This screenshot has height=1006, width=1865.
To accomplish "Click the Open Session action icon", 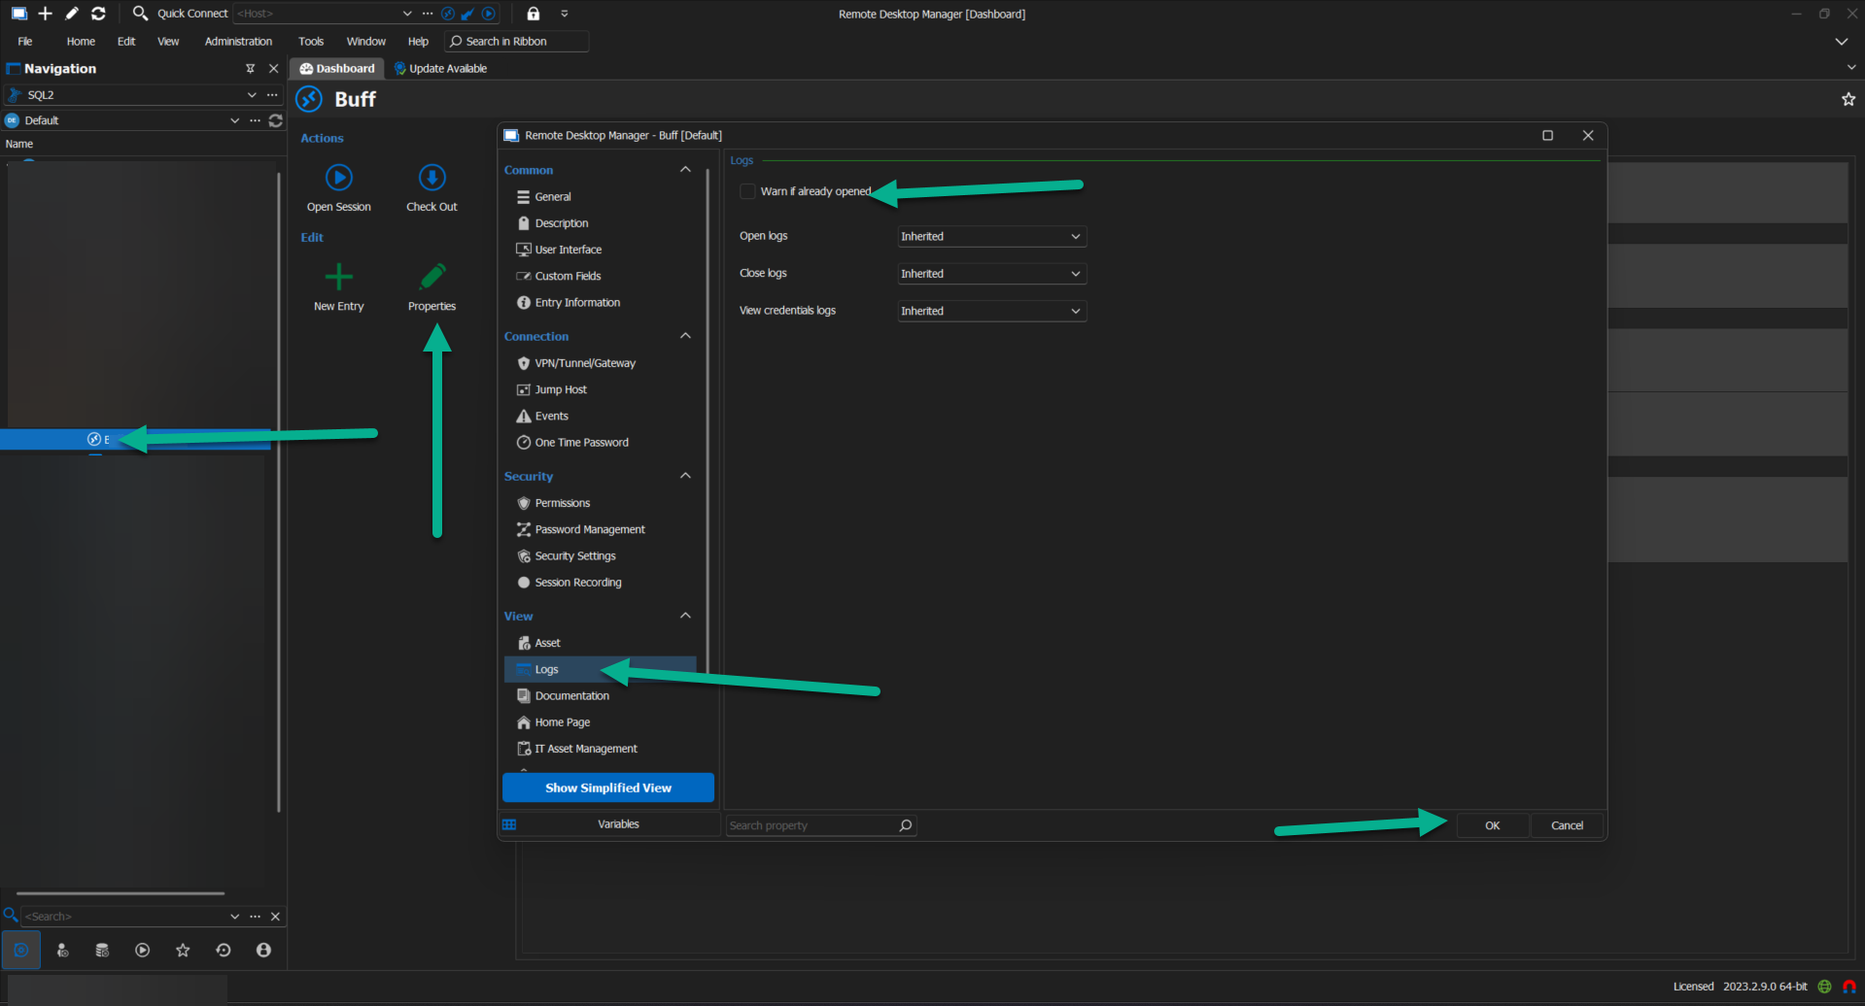I will coord(338,178).
